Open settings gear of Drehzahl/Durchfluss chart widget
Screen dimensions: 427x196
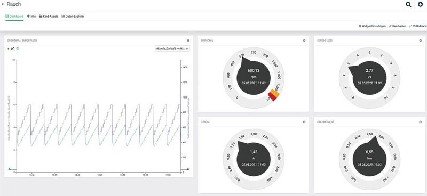[188, 40]
